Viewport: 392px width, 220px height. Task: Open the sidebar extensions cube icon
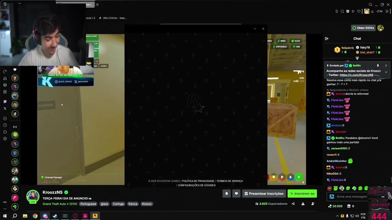pos(5,132)
